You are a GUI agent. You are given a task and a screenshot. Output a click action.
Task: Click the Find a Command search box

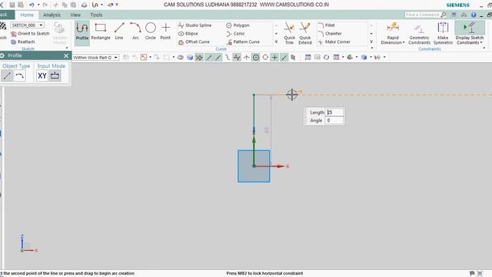[x=425, y=15]
